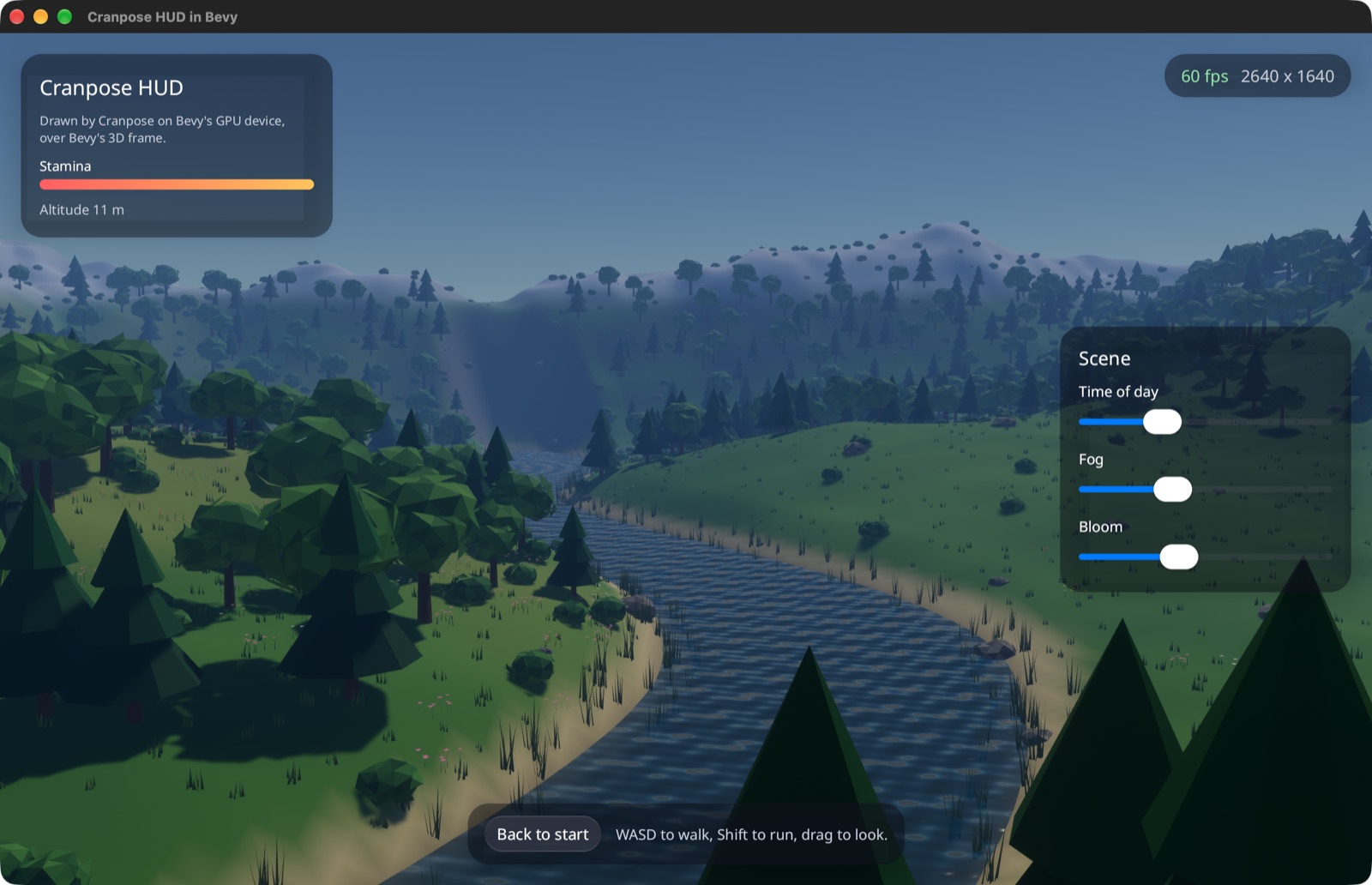Click the WASD to walk instructions text
The image size is (1372, 885).
tap(751, 834)
